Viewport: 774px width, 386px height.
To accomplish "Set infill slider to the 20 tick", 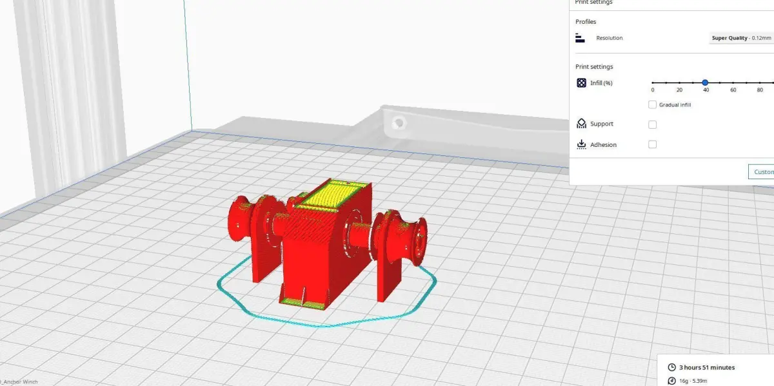I will pos(679,82).
